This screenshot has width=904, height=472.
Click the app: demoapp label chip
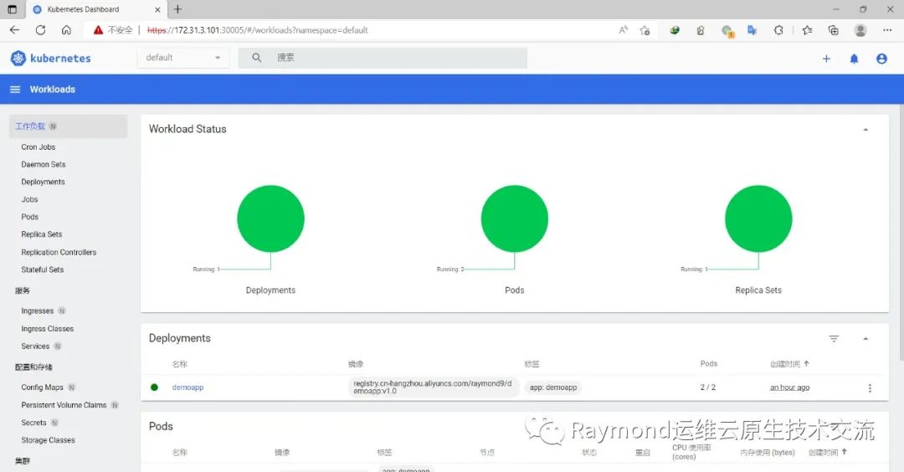[553, 387]
